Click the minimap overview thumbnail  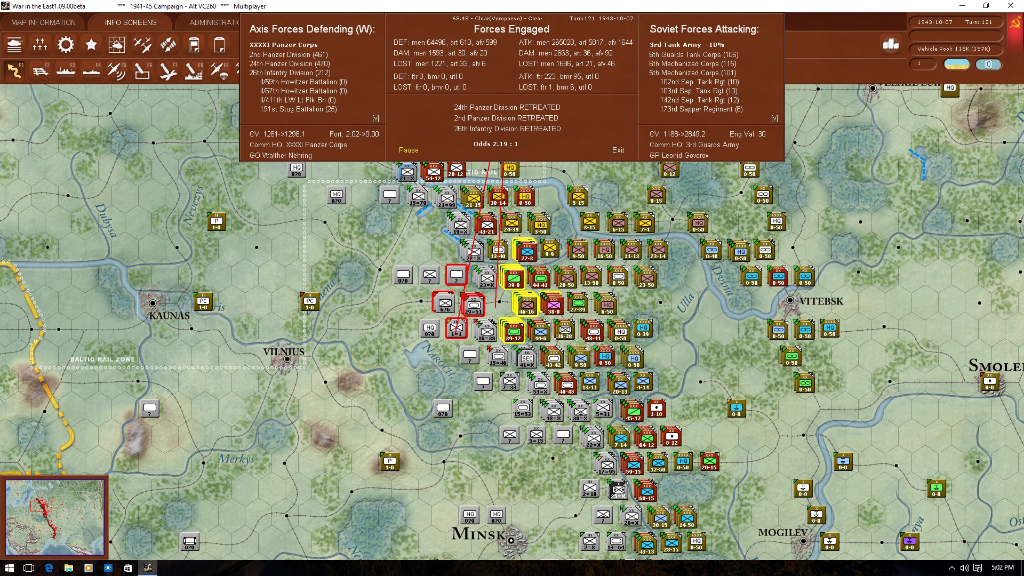click(x=54, y=517)
